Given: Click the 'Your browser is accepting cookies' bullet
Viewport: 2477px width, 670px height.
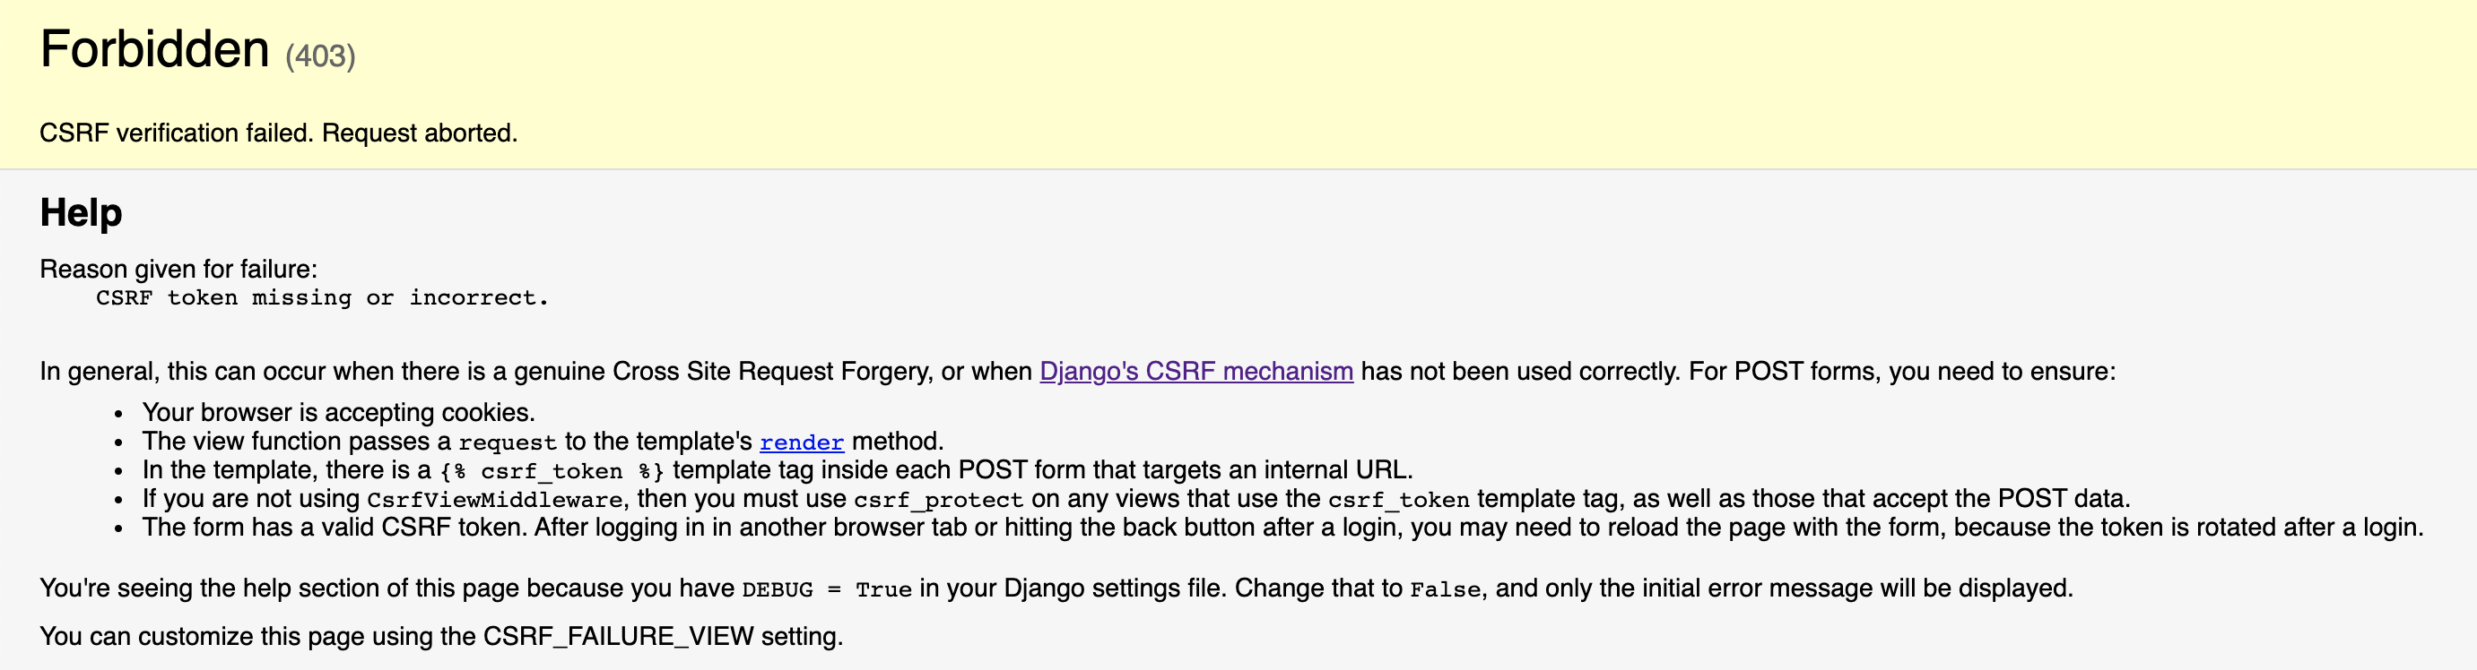Looking at the screenshot, I should click(337, 413).
